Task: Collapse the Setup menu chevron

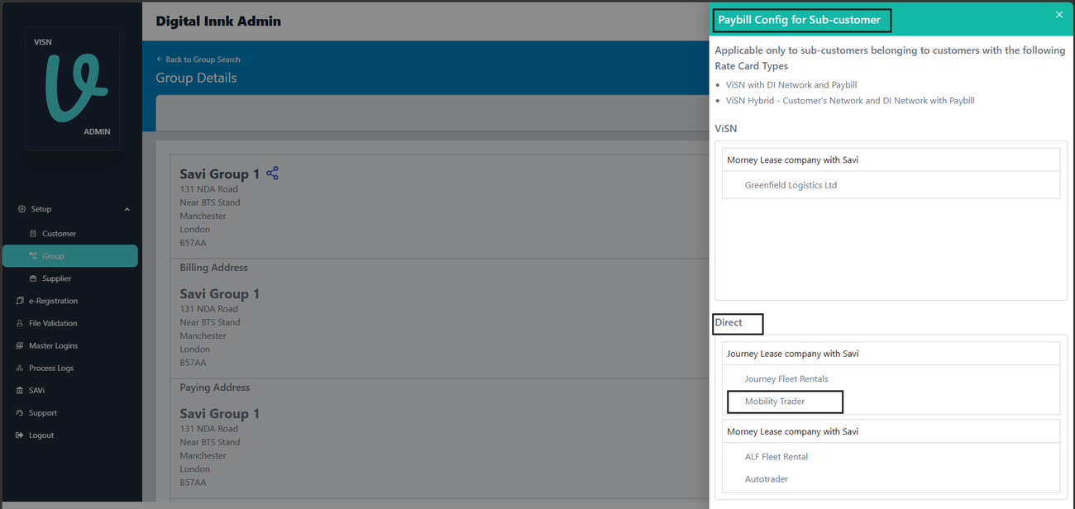Action: [x=127, y=210]
